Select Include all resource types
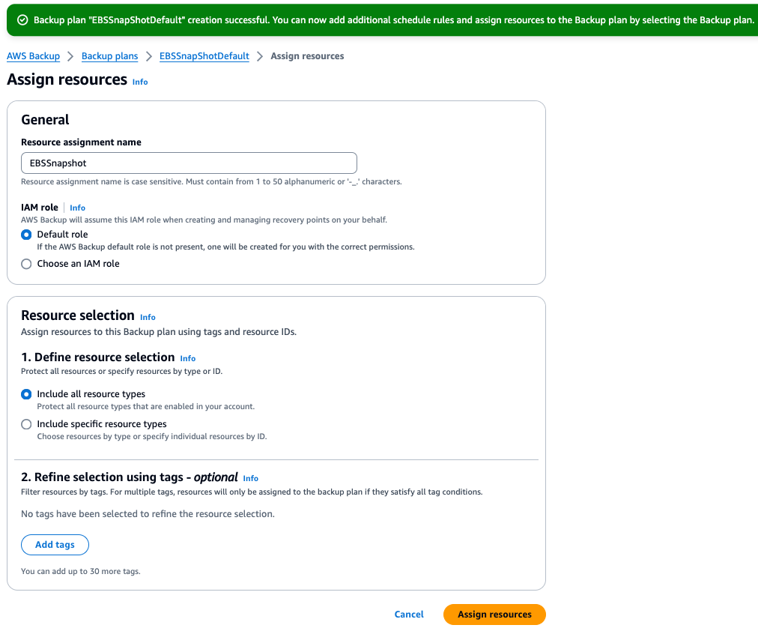 26,394
